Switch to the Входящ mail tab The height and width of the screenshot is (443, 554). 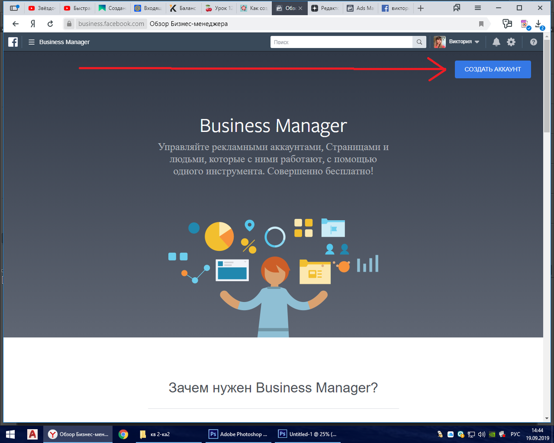pos(148,8)
